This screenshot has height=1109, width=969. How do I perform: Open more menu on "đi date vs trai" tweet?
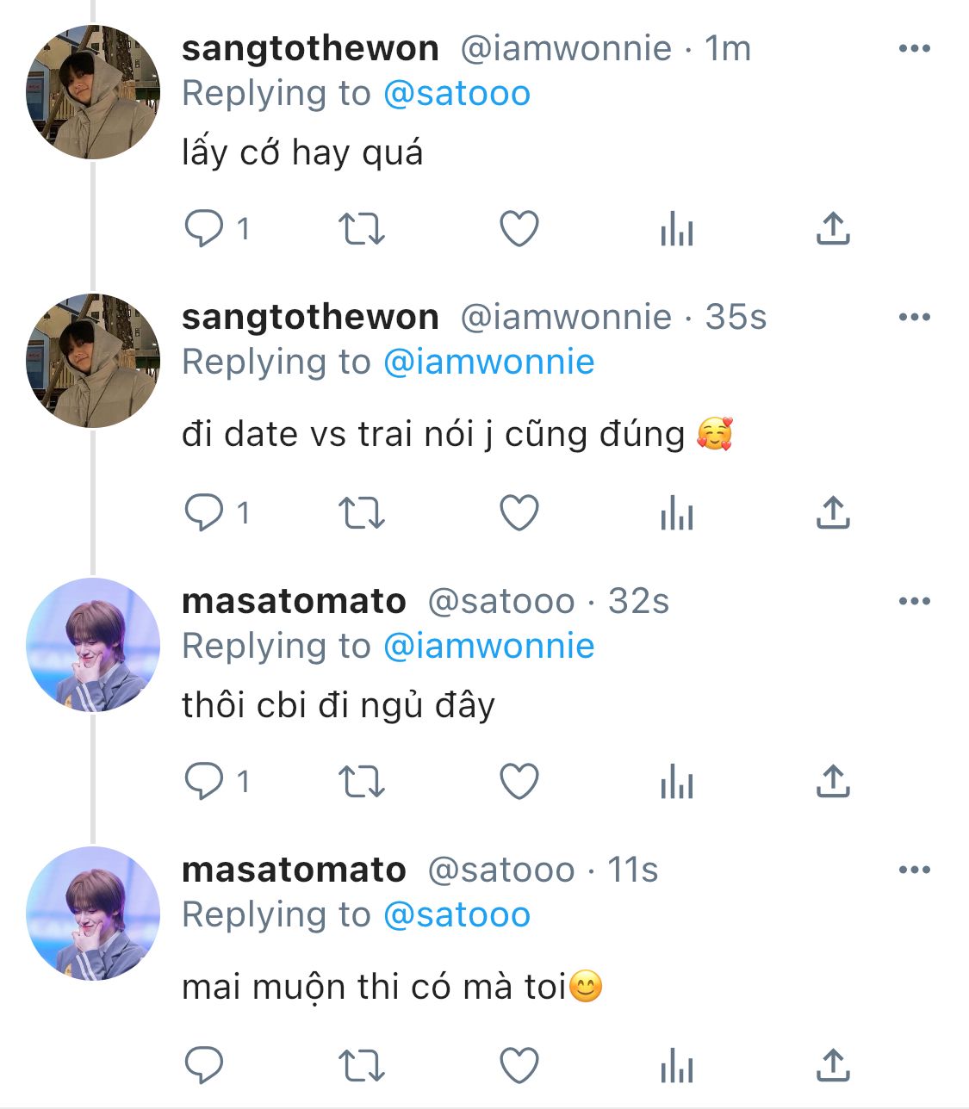914,318
